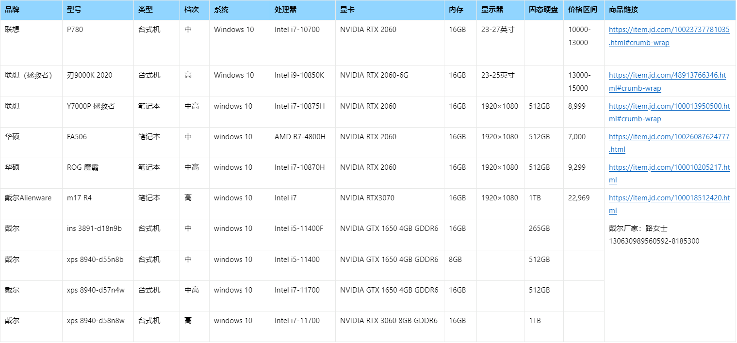Select the NVIDIA RTX3070 graphics cell
Image resolution: width=737 pixels, height=343 pixels.
[x=367, y=198]
